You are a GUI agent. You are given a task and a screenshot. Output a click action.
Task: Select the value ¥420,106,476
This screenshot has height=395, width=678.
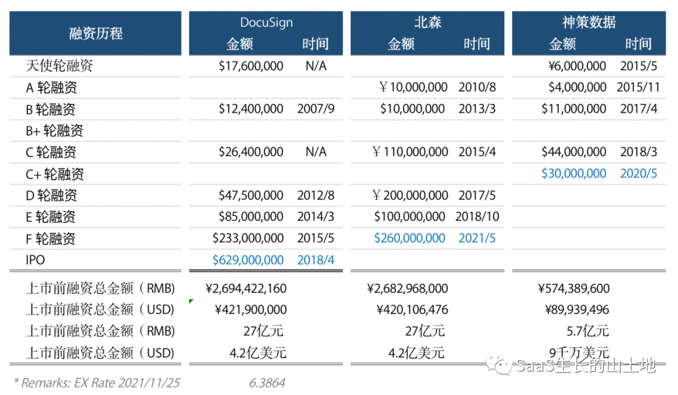point(412,310)
